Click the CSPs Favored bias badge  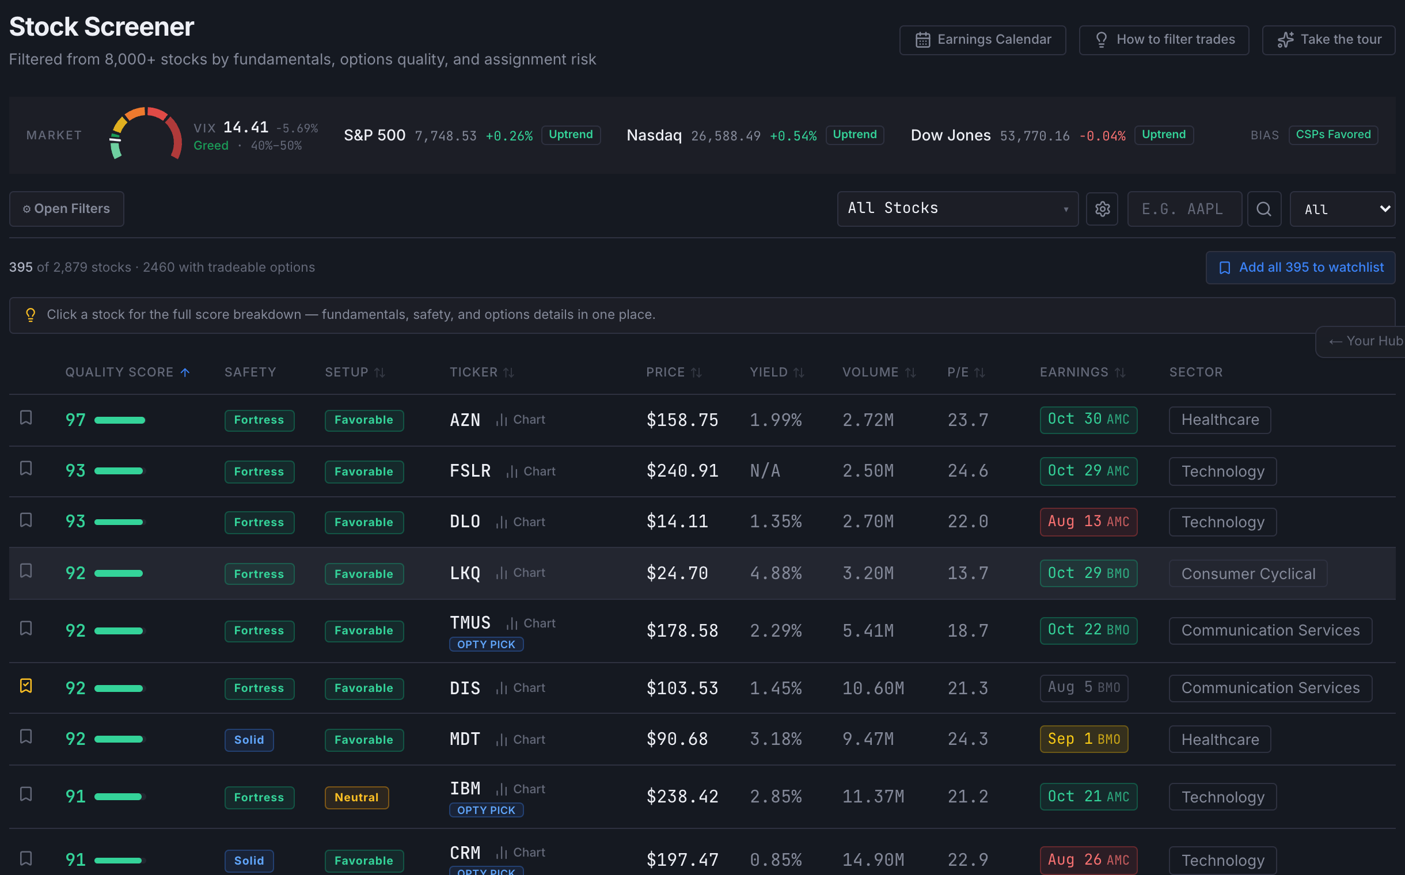coord(1332,135)
